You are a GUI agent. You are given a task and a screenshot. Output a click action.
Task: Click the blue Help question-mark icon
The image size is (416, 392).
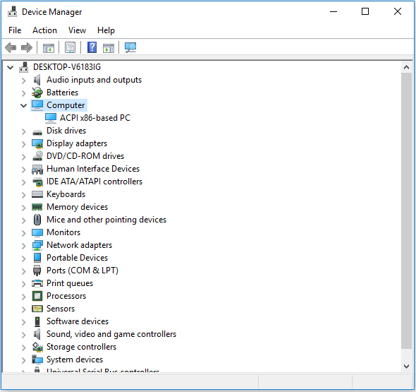point(92,47)
